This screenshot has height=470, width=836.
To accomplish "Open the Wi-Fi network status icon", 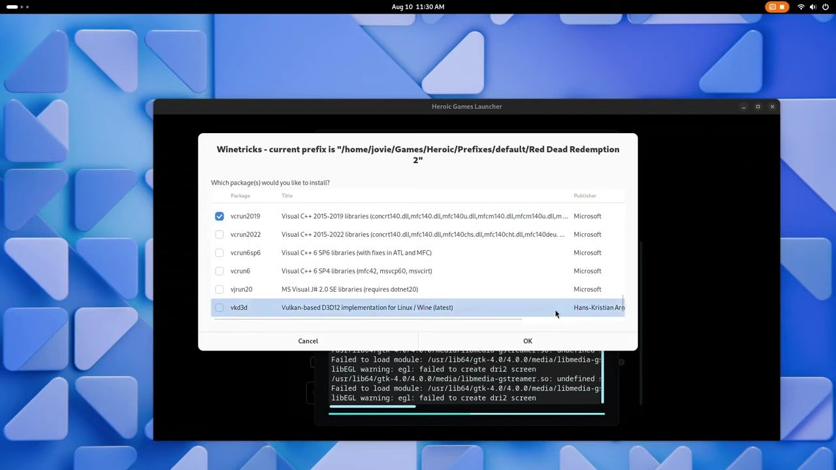I will pyautogui.click(x=801, y=7).
